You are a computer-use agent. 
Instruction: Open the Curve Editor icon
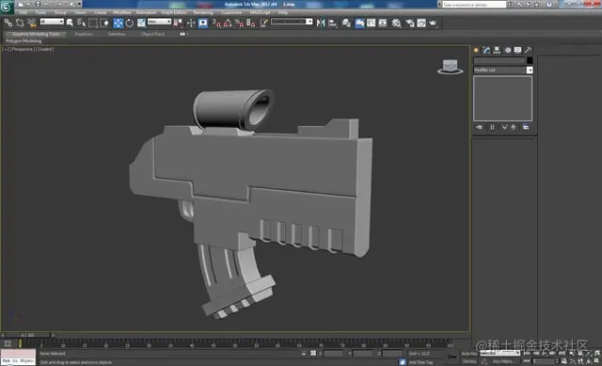click(371, 23)
